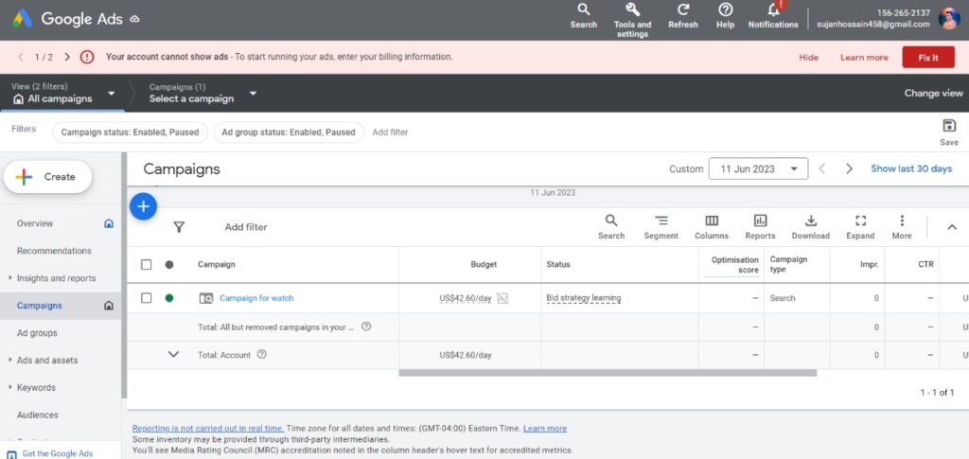Image resolution: width=969 pixels, height=459 pixels.
Task: Select Ad groups in left sidebar
Action: 37,333
